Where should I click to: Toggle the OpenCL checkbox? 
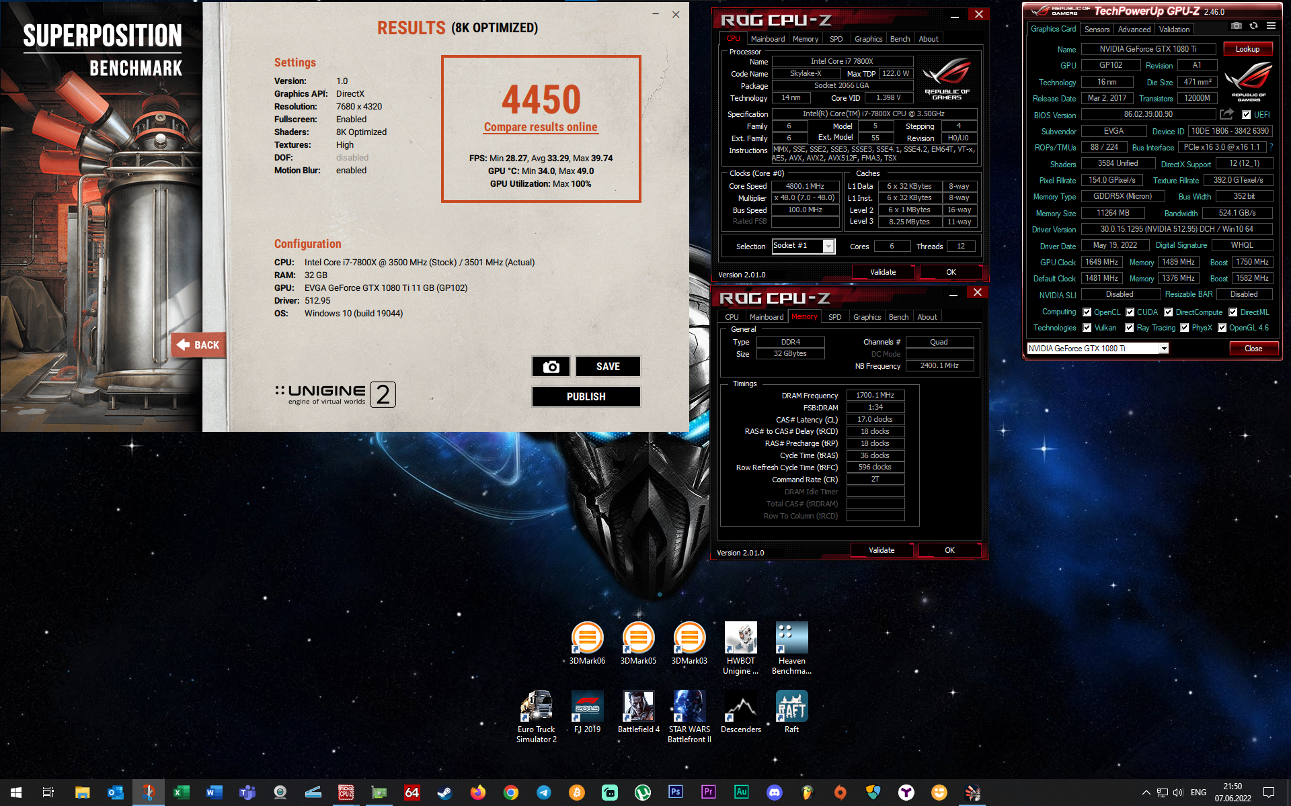1087,312
